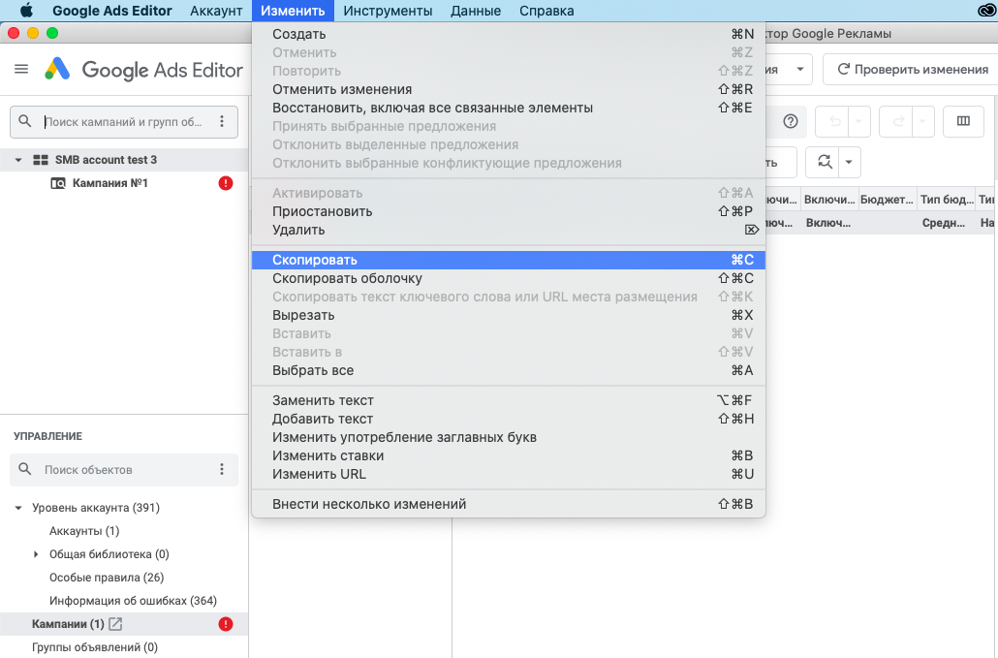Open the dropdown left of Проверить изменения
The image size is (998, 658).
click(x=800, y=69)
